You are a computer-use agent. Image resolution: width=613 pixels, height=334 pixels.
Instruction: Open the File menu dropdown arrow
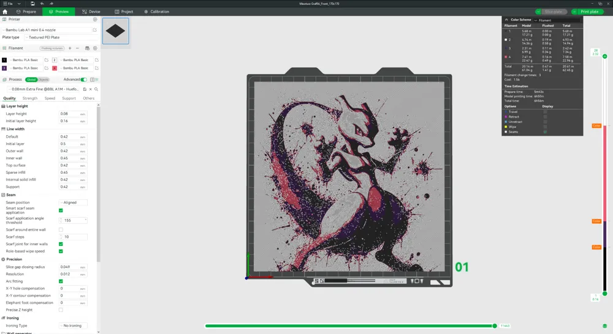click(x=19, y=4)
